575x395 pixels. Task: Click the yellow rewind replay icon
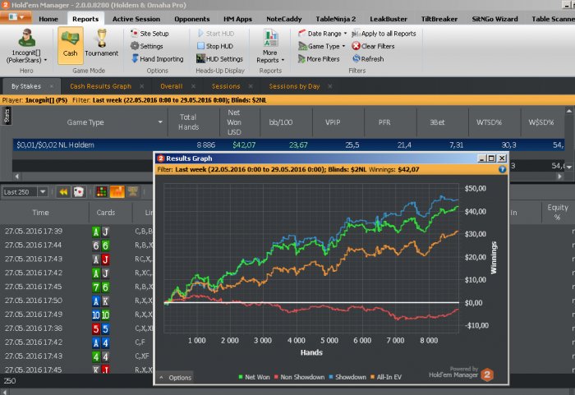63,192
